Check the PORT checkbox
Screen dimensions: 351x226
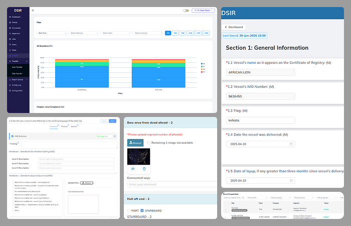coord(129,210)
